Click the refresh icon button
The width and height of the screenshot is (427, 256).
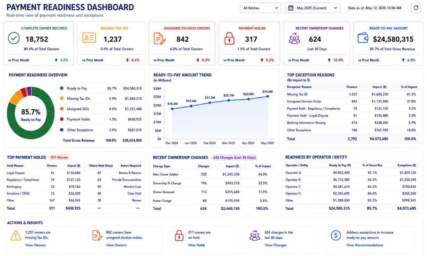point(416,8)
